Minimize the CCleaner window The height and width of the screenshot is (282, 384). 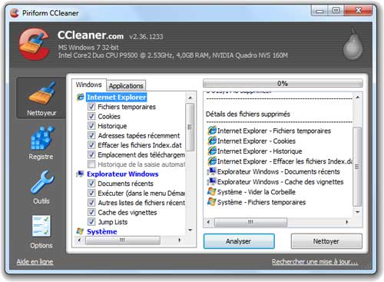pyautogui.click(x=319, y=11)
